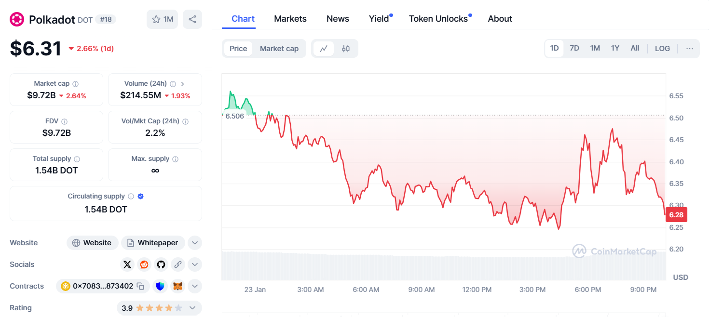Open the Whitepaper link button
Viewport: 709px width, 317px height.
[x=153, y=243]
